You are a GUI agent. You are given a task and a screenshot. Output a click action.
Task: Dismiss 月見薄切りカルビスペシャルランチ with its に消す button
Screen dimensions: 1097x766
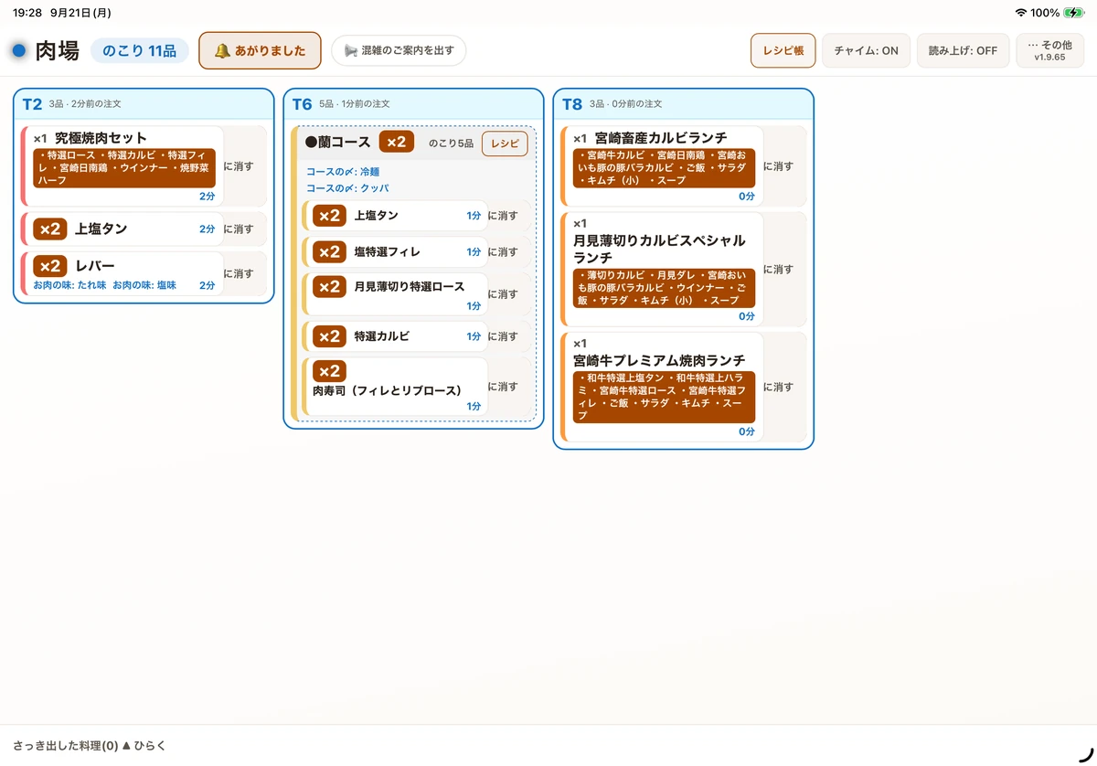point(784,270)
